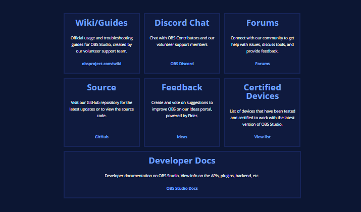This screenshot has height=212, width=361.
Task: Click text "version of OBS Studio."
Action: coord(262,124)
